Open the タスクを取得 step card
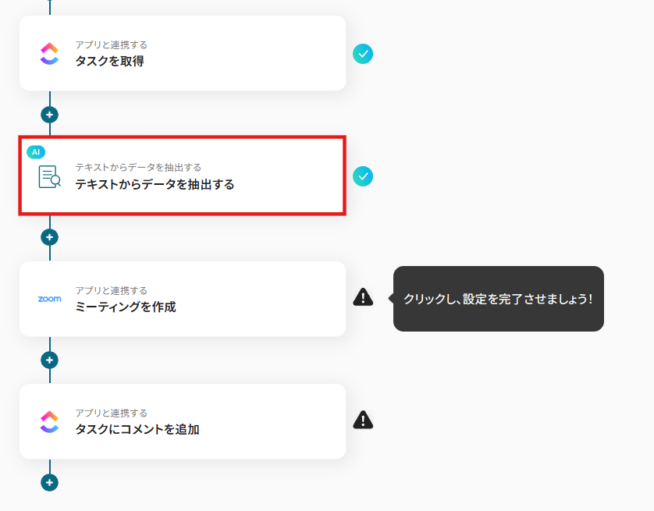The height and width of the screenshot is (511, 654). coord(183,53)
